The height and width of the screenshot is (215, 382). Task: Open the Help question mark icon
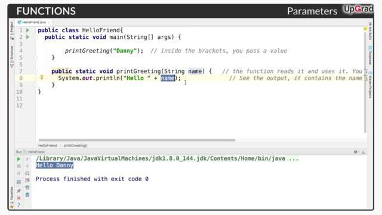19,205
